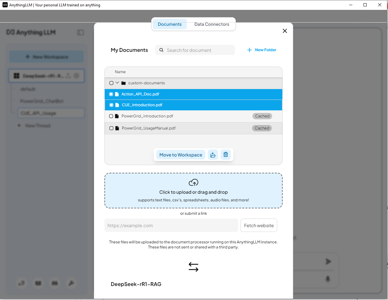The width and height of the screenshot is (388, 300).
Task: Click the magnifier icon in document search
Action: (x=161, y=50)
